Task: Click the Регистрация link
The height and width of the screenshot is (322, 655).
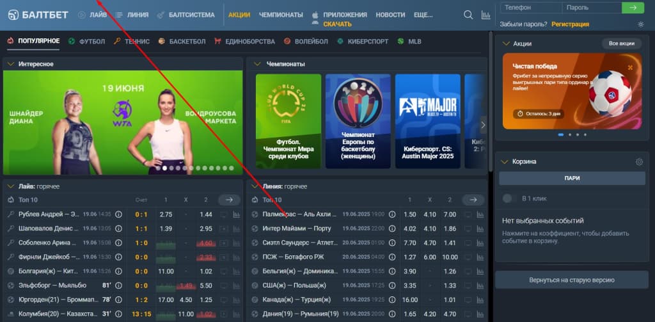Action: 570,24
